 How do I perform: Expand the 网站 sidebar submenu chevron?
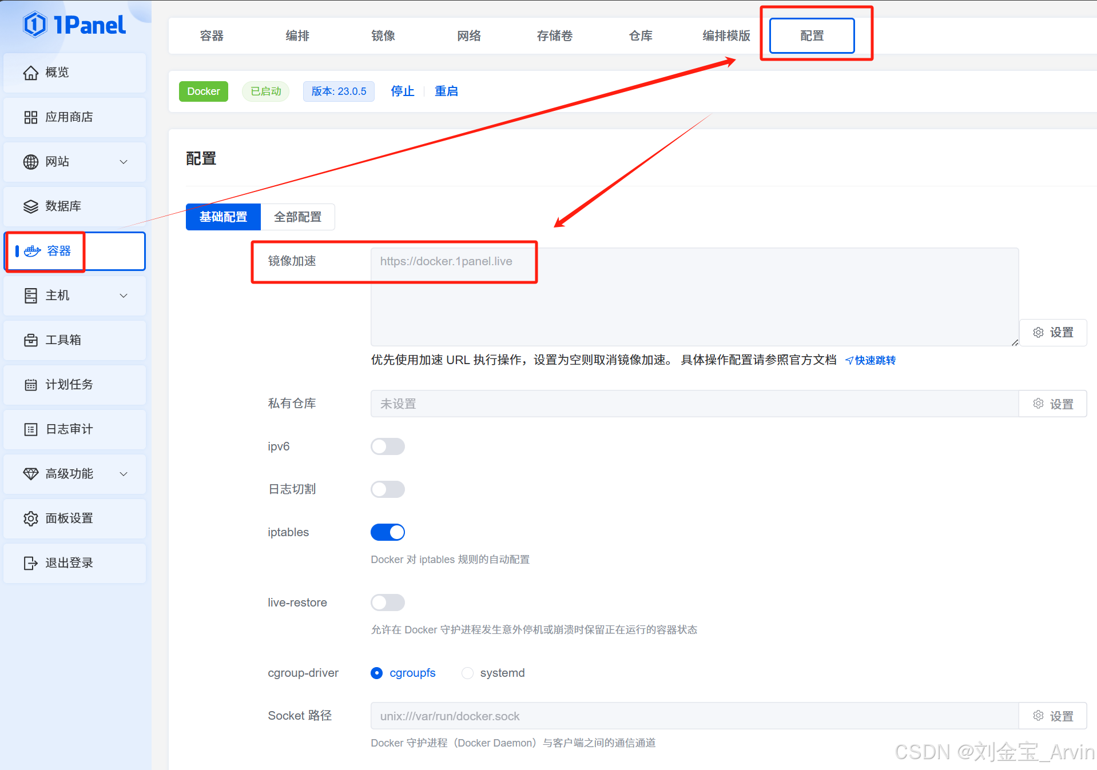click(124, 162)
